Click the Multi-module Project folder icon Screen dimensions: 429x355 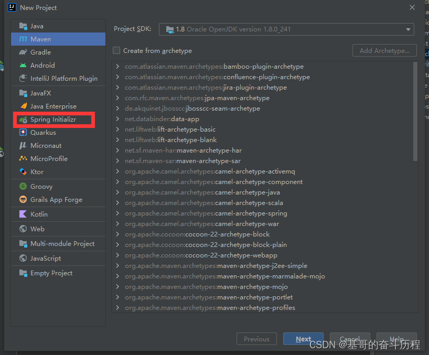point(23,243)
